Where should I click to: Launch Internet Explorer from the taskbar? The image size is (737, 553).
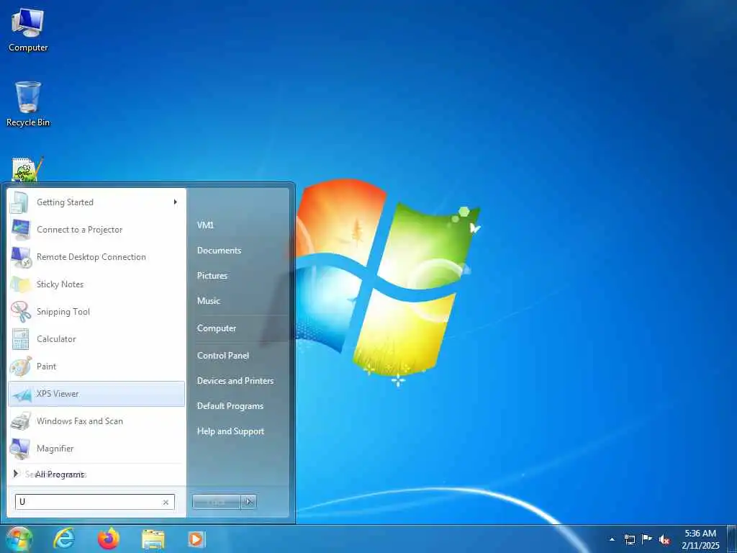(64, 539)
